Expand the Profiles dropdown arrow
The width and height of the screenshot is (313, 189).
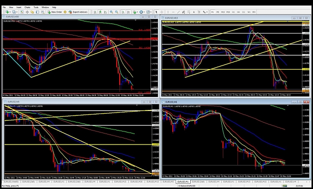[17, 12]
